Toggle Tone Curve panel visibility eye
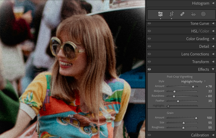216x138 pixels. (x=149, y=24)
